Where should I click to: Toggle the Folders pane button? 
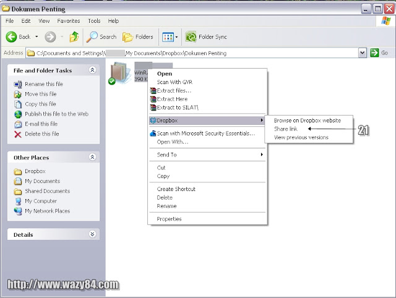click(x=138, y=37)
